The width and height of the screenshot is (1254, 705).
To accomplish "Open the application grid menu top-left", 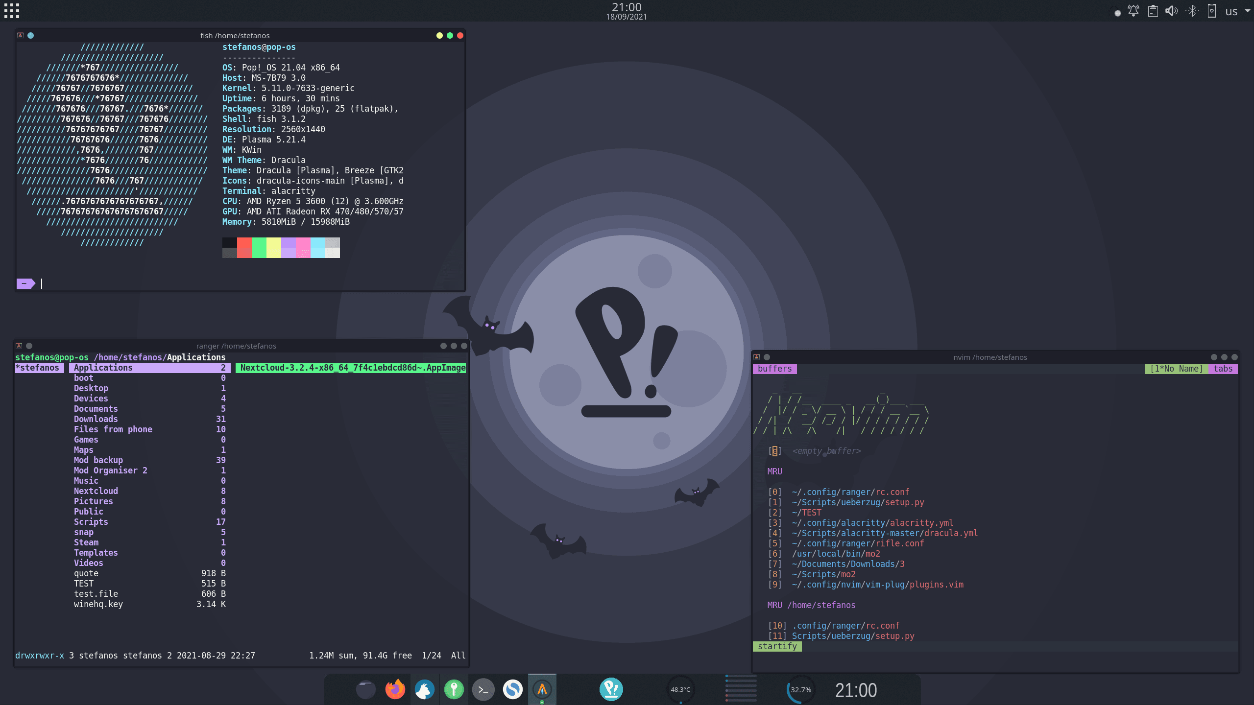I will [12, 11].
